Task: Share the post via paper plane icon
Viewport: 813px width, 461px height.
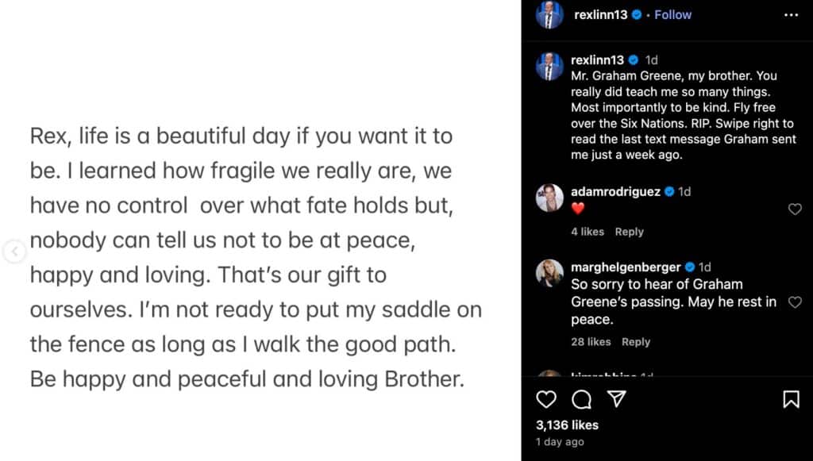Action: (616, 399)
